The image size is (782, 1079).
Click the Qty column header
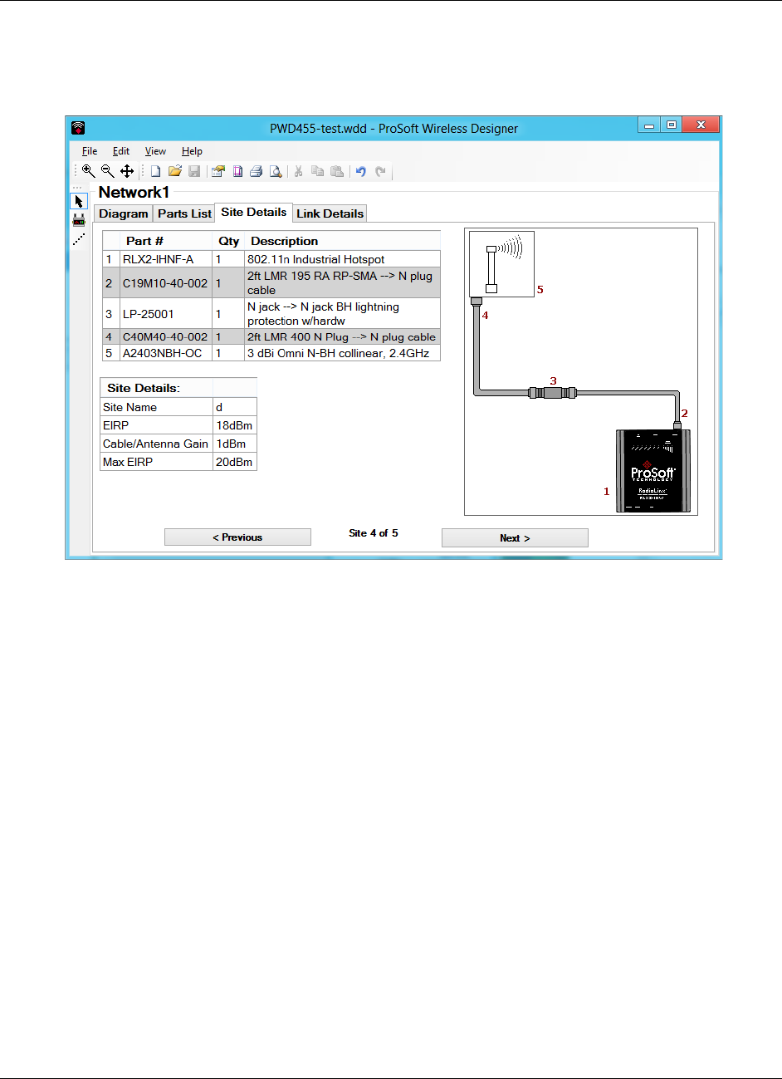pos(229,241)
